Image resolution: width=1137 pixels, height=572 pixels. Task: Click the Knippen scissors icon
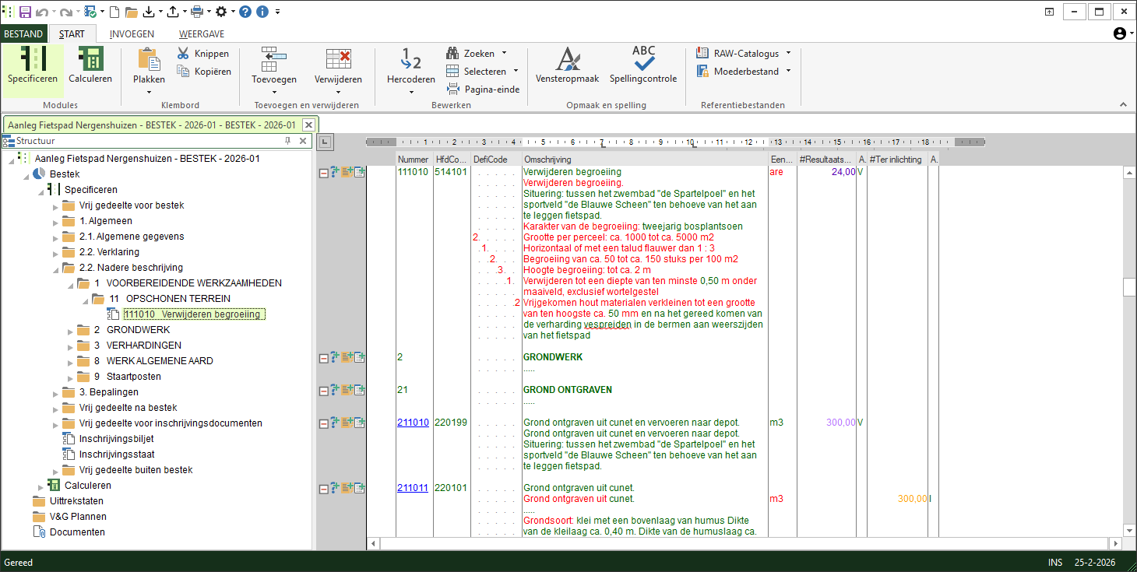pyautogui.click(x=183, y=54)
